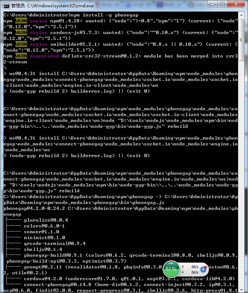Click the 'qrcode-terminal@0.9.4' dependency row
This screenshot has width=248, height=293.
tap(55, 244)
